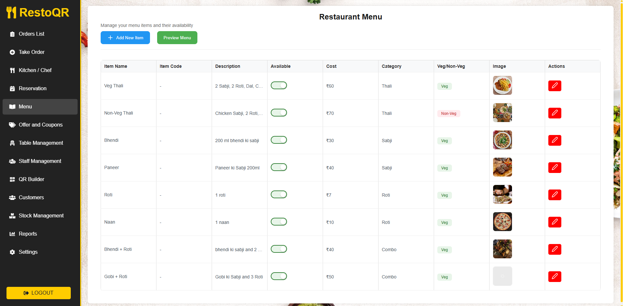This screenshot has width=623, height=306.
Task: Click the Customers group icon
Action: [x=12, y=198]
